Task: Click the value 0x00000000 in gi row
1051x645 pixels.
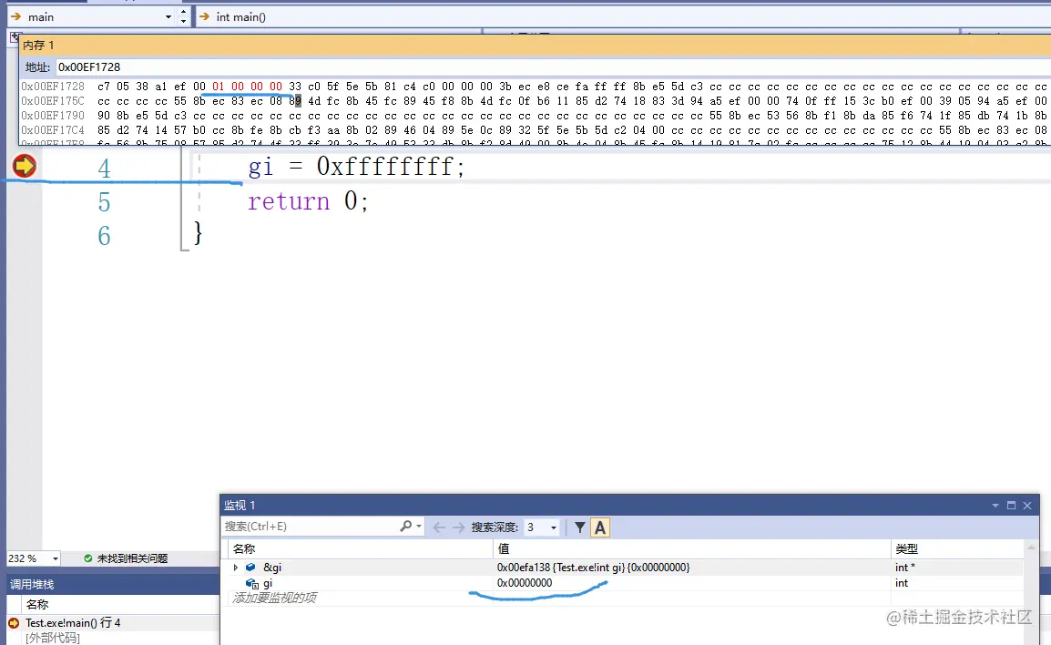Action: point(525,583)
